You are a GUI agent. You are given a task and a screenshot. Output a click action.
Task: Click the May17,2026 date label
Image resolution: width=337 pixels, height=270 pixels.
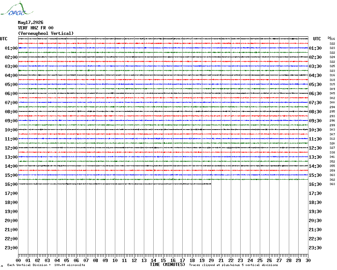[x=30, y=22]
